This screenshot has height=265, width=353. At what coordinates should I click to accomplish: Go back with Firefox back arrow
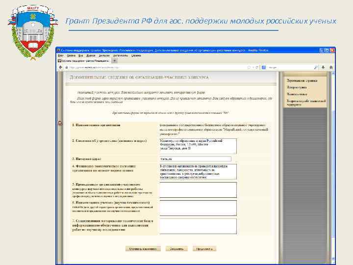tap(60, 67)
